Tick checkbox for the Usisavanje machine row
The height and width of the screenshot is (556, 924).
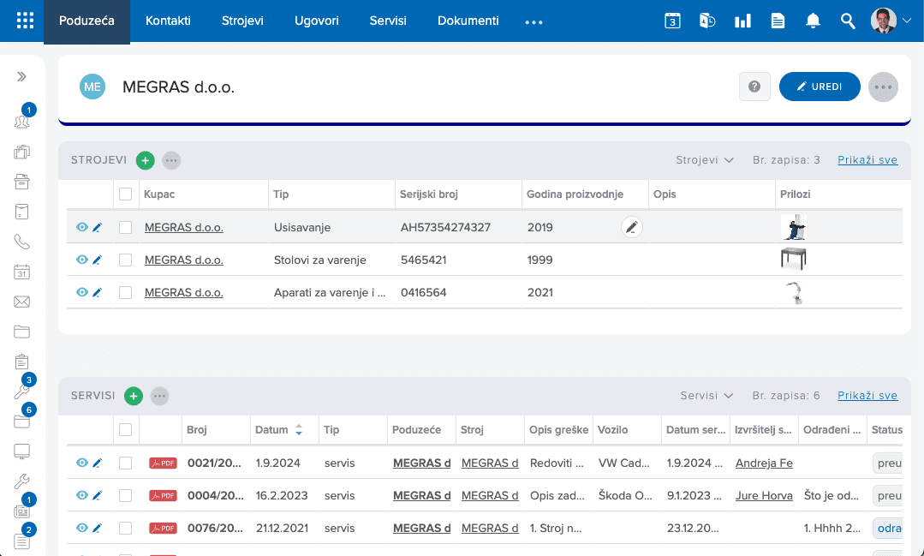(x=126, y=228)
